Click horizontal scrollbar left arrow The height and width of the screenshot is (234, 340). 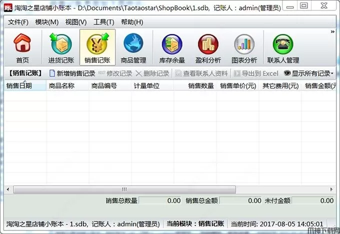click(8, 189)
